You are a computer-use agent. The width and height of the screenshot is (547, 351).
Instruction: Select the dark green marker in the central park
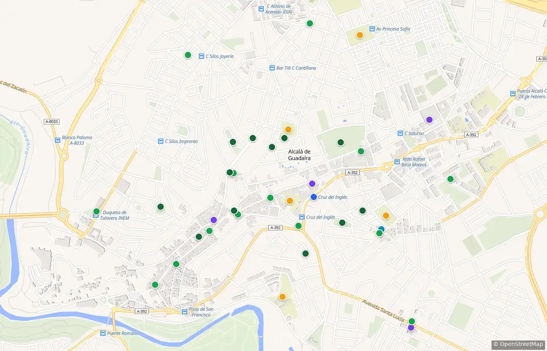point(341,142)
